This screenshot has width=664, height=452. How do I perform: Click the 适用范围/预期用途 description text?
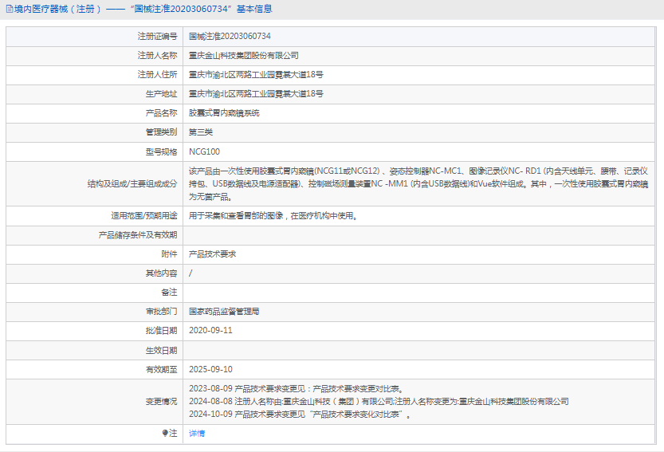pyautogui.click(x=272, y=215)
